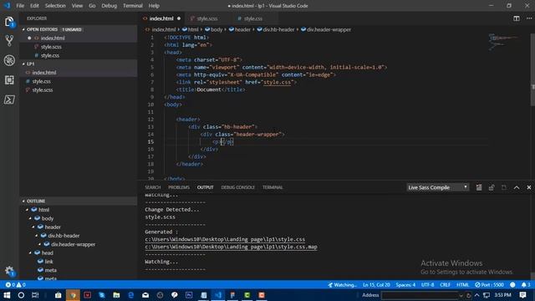Open Windows Start menu
The height and width of the screenshot is (301, 535).
tap(7, 295)
